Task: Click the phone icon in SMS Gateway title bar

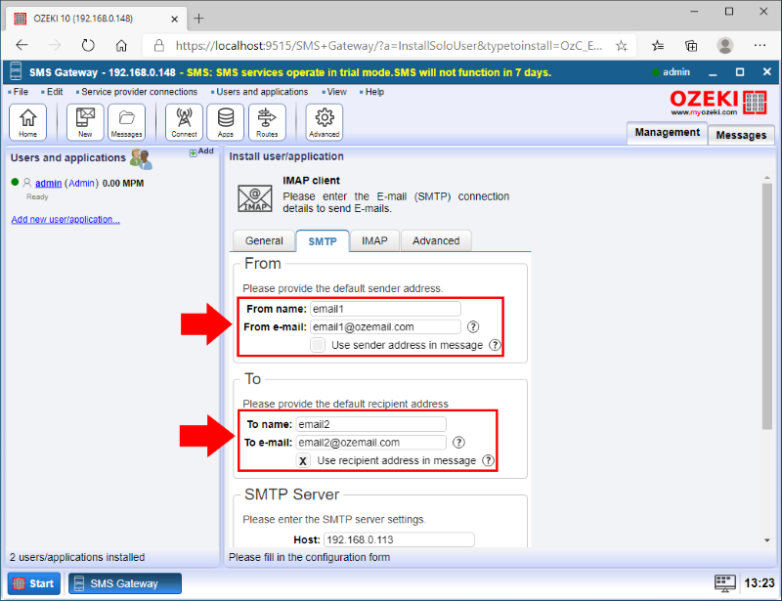Action: point(16,71)
